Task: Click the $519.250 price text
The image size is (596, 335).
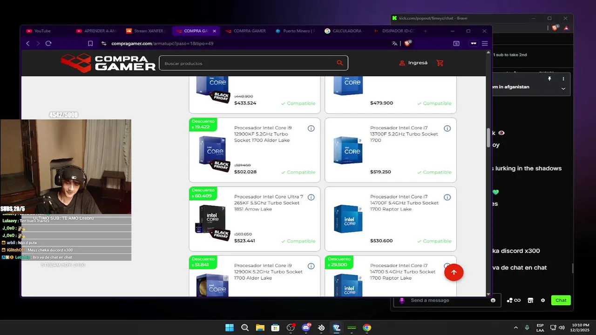Action: point(380,172)
